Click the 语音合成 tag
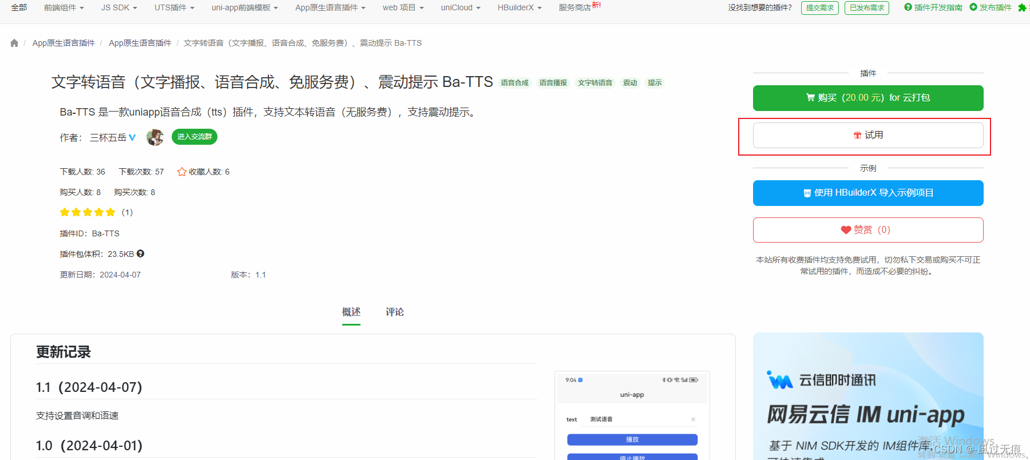1030x460 pixels. (514, 83)
